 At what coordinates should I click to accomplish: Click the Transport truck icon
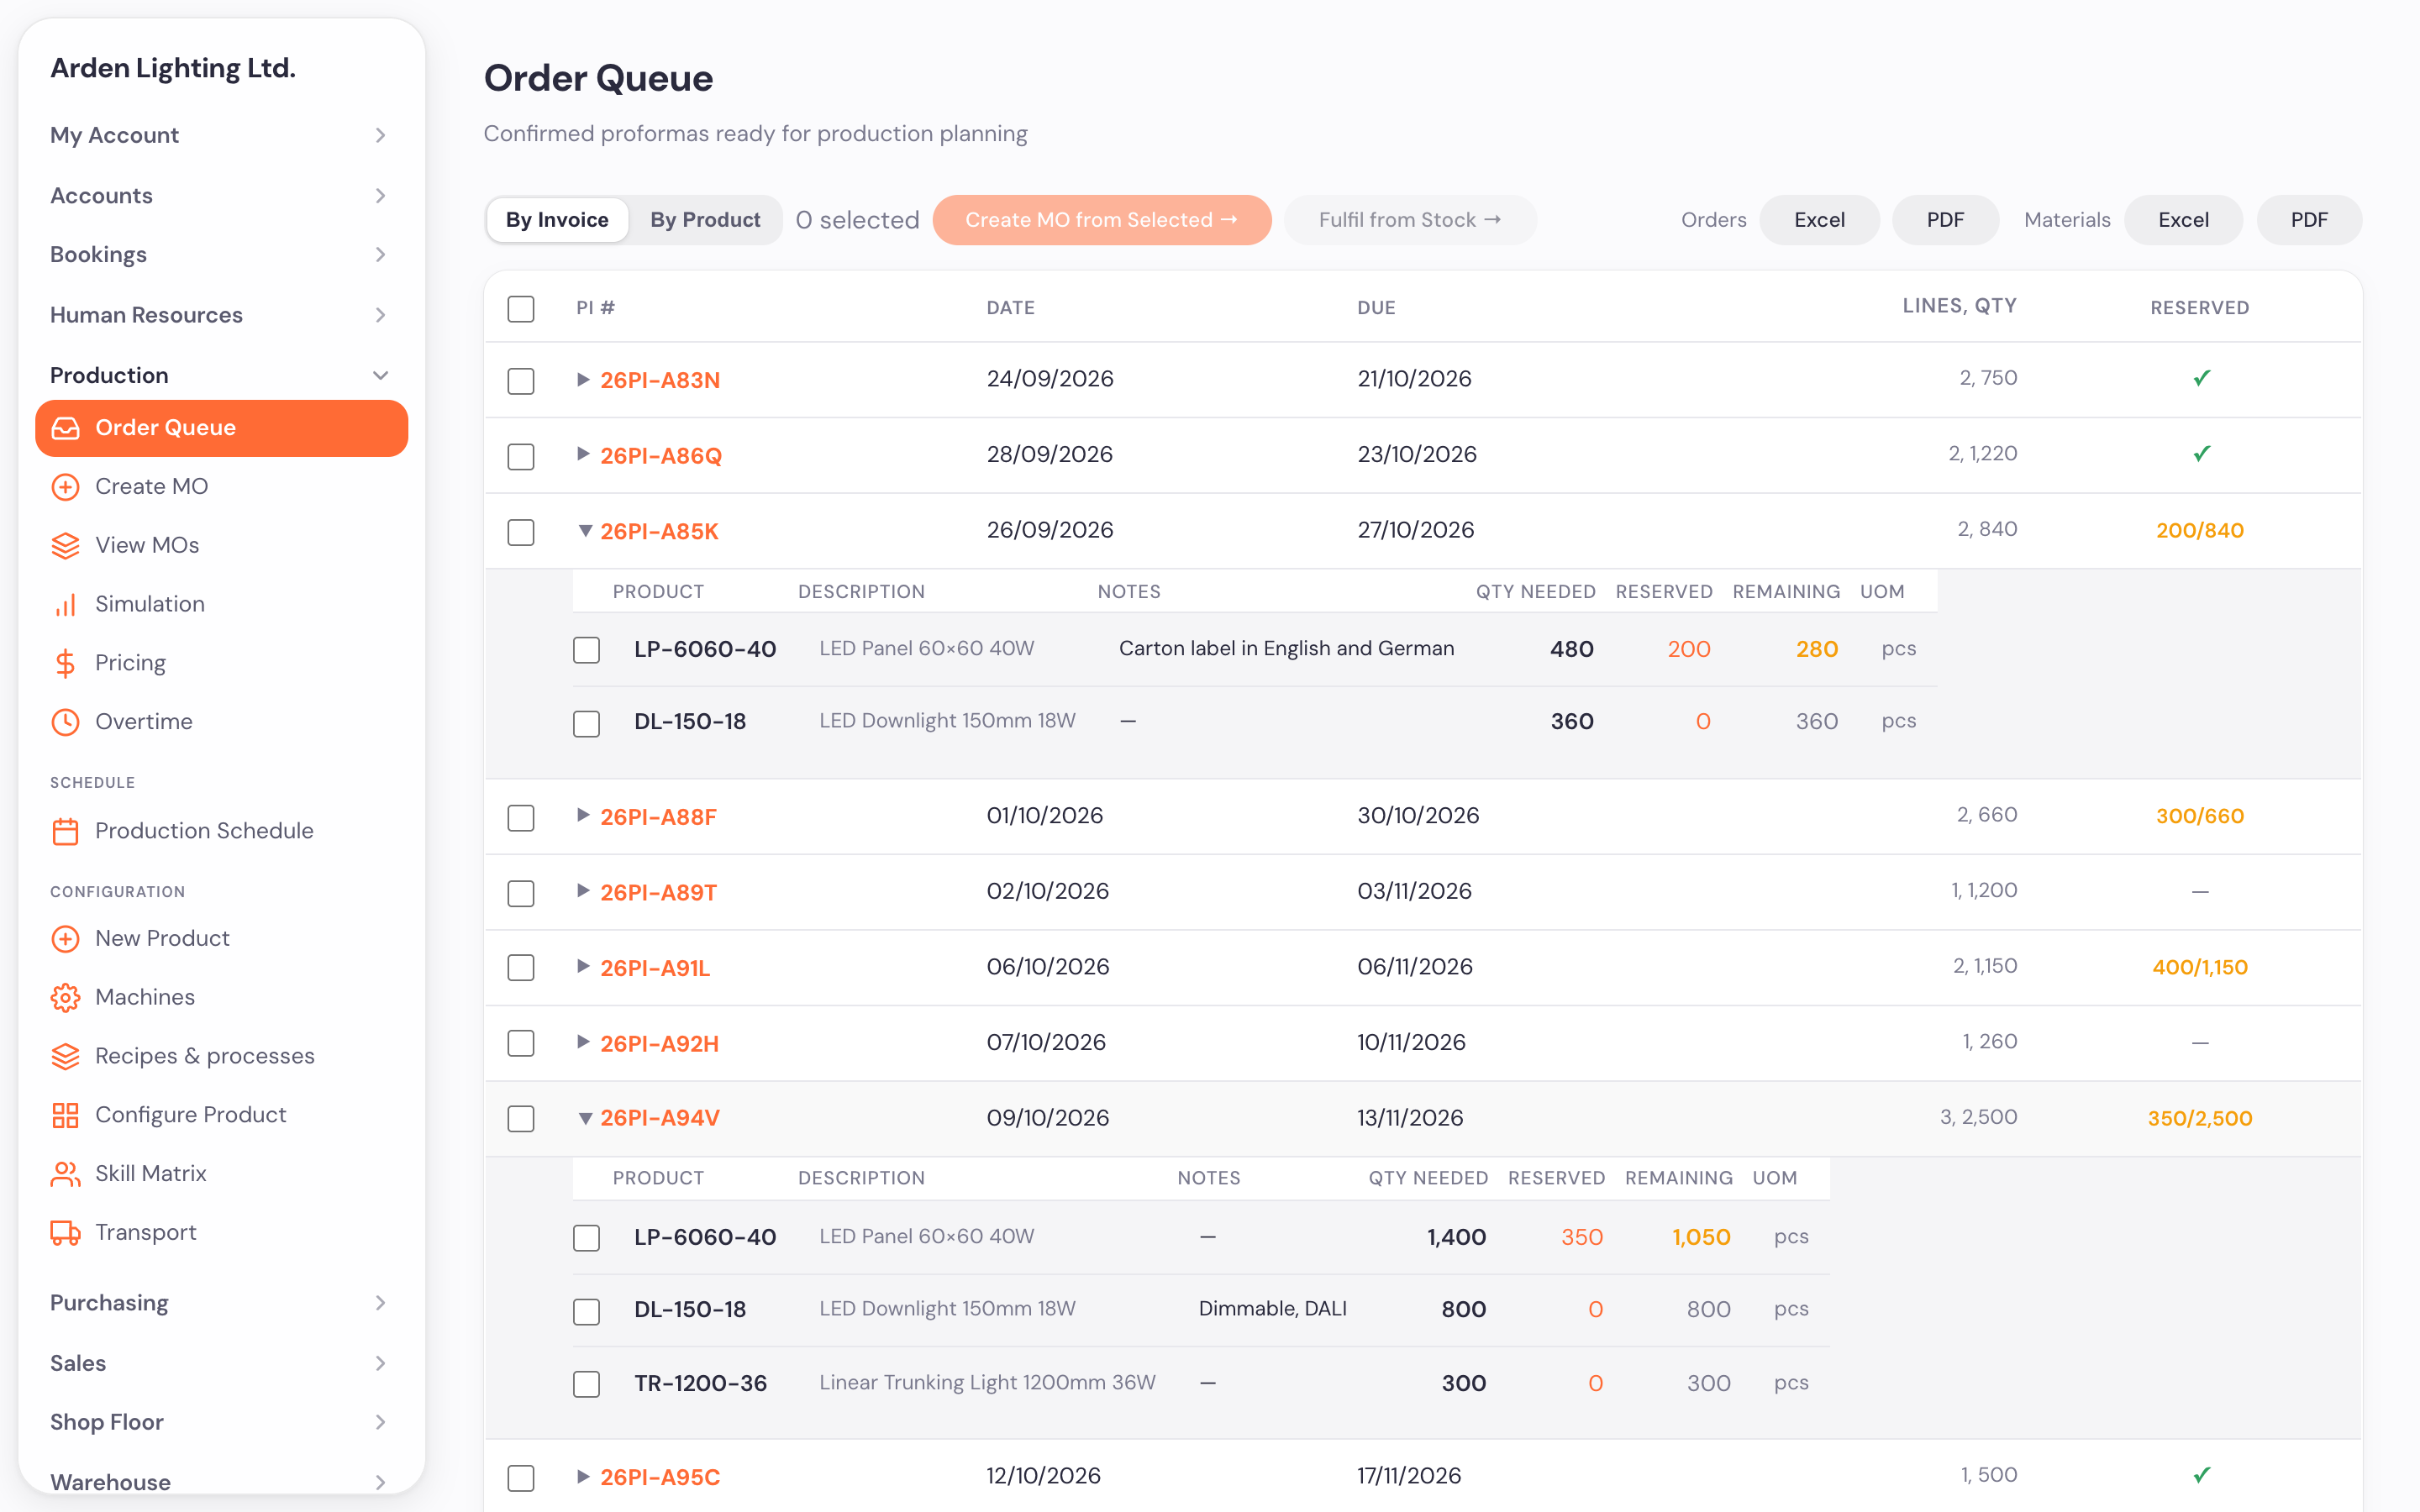[65, 1233]
